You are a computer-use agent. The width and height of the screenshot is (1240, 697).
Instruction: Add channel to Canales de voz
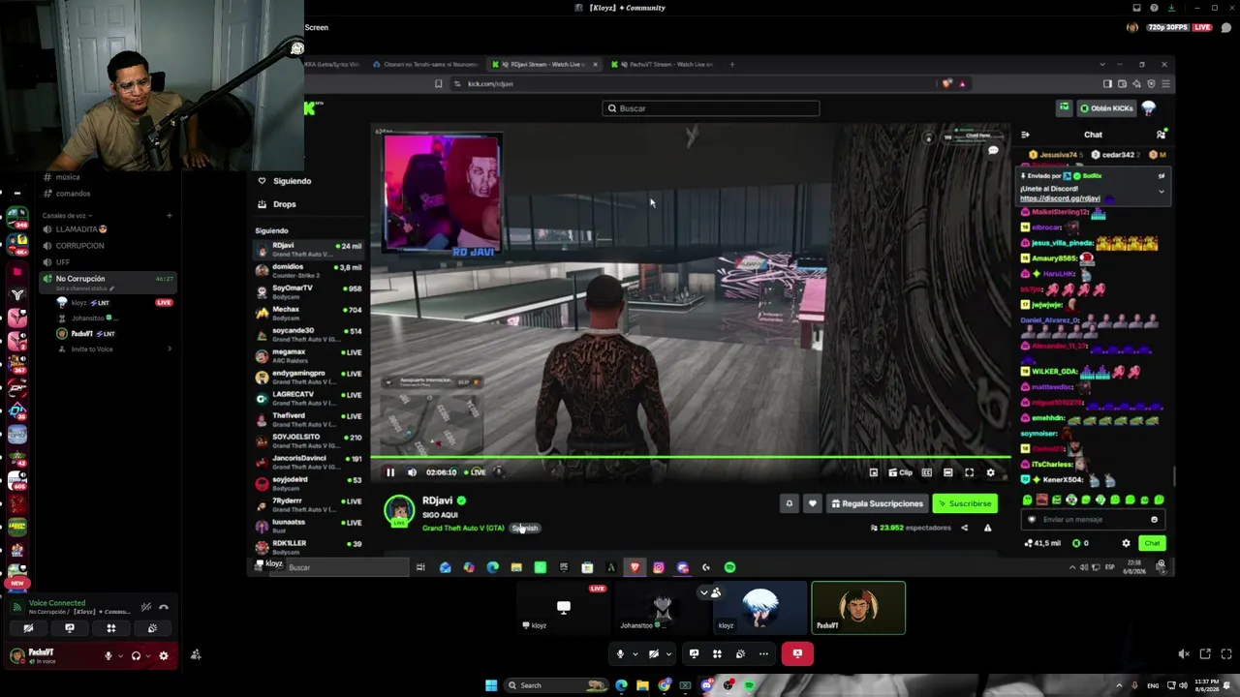169,215
